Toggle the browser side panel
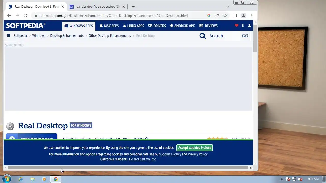 (x=235, y=16)
